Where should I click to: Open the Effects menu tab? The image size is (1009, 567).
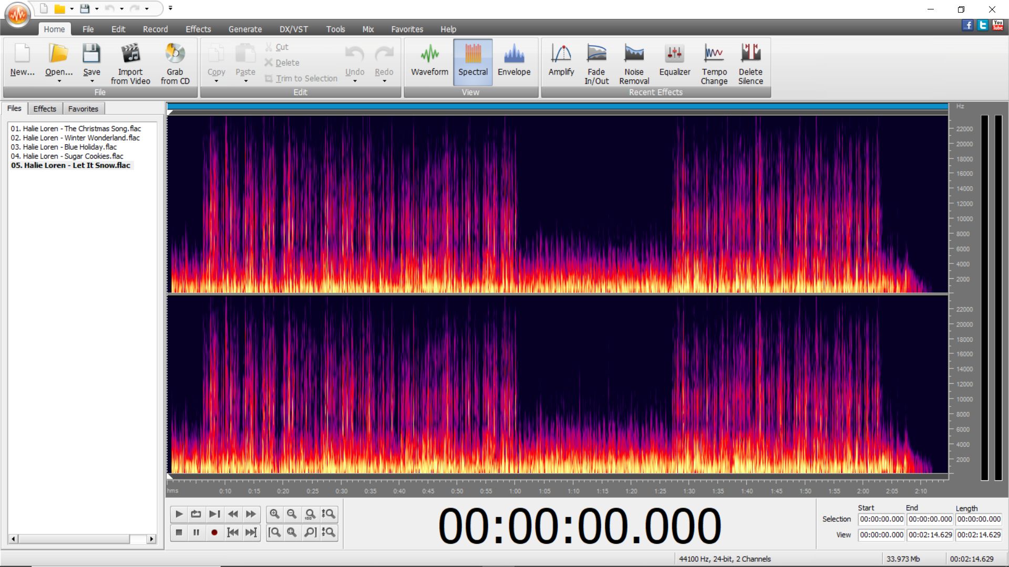[x=198, y=29]
